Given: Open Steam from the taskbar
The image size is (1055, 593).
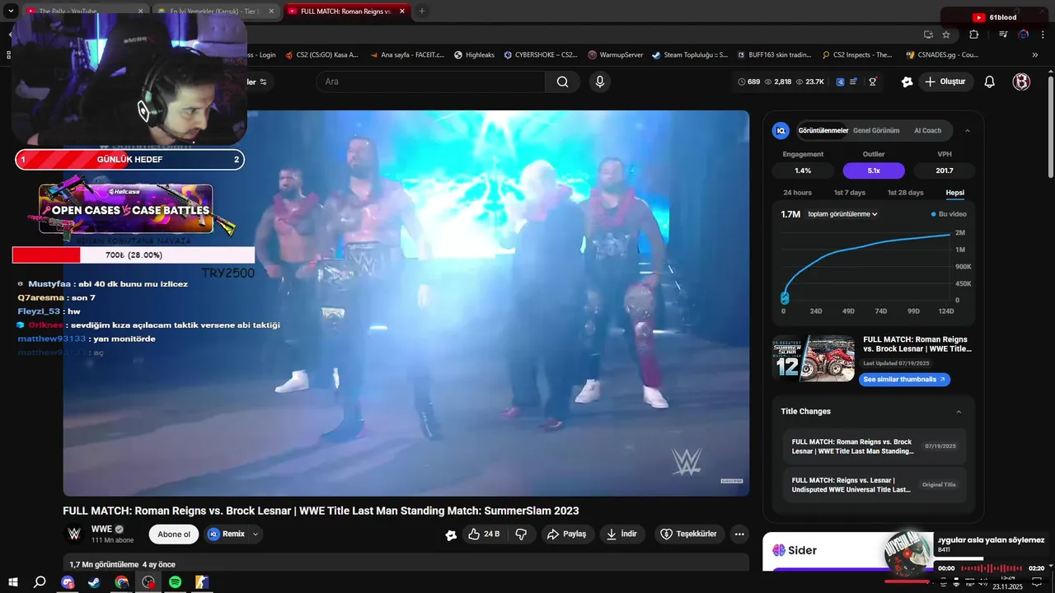Looking at the screenshot, I should pyautogui.click(x=95, y=581).
